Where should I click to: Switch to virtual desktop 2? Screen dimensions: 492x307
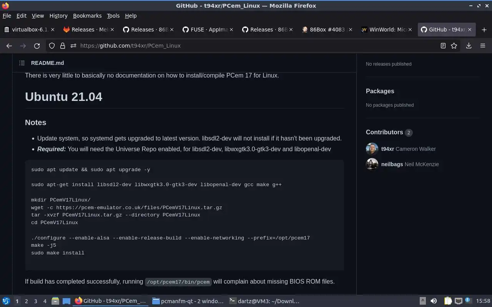click(26, 301)
